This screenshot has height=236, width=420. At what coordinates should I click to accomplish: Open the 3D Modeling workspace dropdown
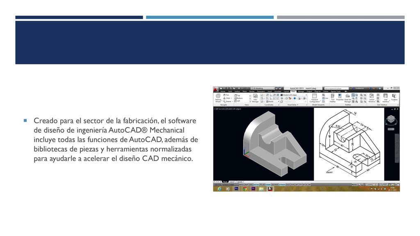point(263,88)
